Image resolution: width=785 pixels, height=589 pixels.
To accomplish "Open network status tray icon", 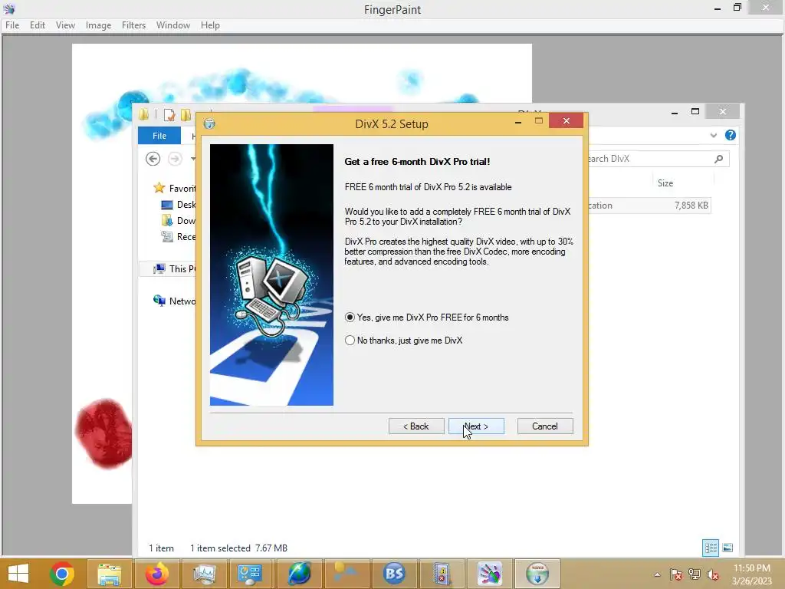I will coord(695,574).
